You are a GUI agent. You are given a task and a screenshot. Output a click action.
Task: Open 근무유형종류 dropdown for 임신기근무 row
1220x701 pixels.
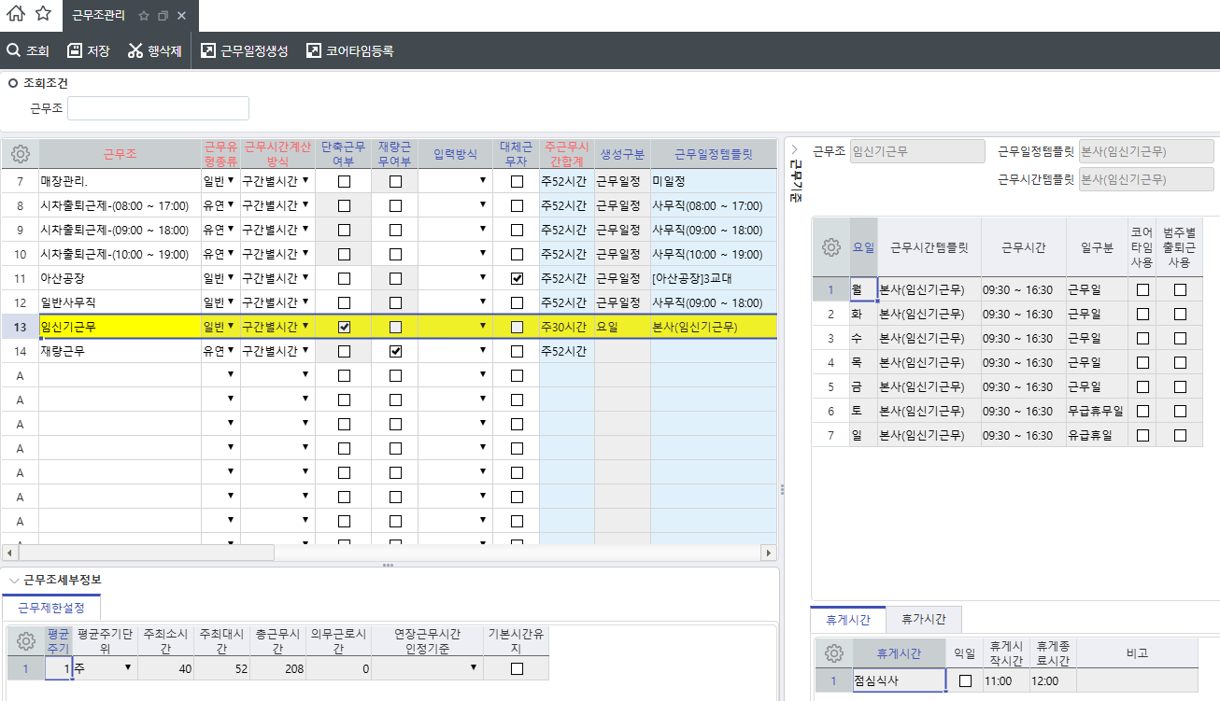pos(230,326)
